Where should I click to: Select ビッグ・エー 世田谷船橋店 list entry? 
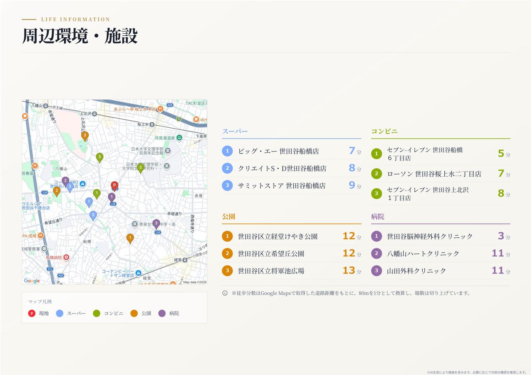[x=292, y=151]
